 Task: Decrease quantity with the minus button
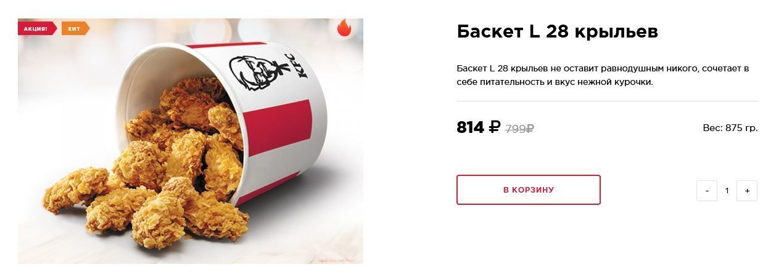point(707,191)
